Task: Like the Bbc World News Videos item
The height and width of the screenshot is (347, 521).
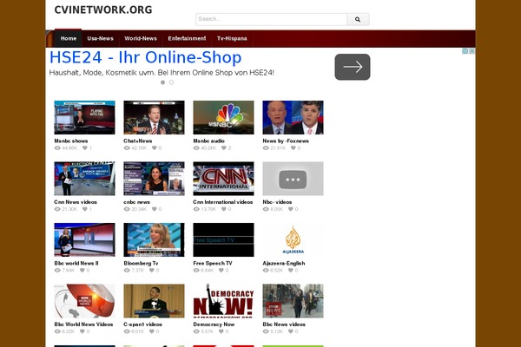Action: 82,331
